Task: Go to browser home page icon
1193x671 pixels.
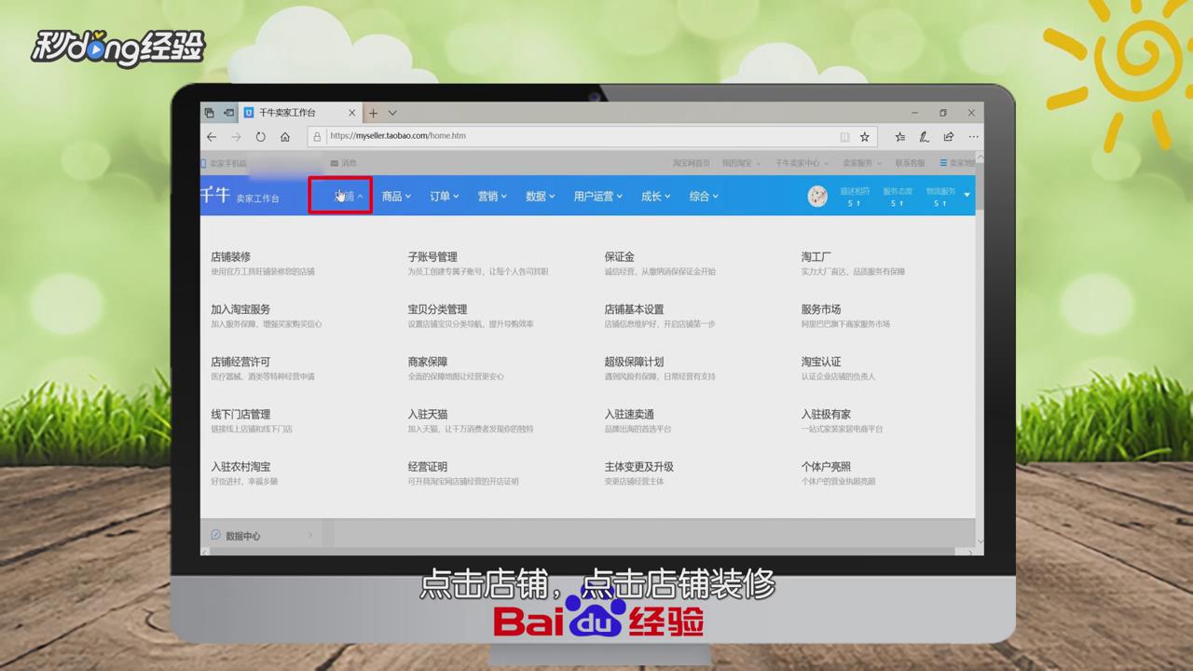Action: pos(285,136)
